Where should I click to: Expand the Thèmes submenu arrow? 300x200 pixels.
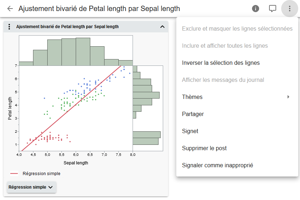(288, 97)
